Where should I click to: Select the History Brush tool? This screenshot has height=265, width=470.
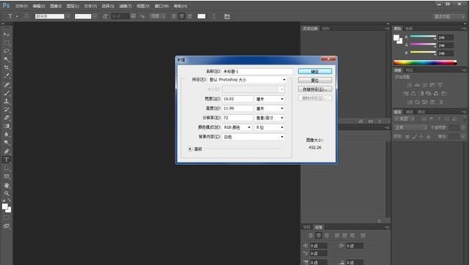(x=7, y=110)
